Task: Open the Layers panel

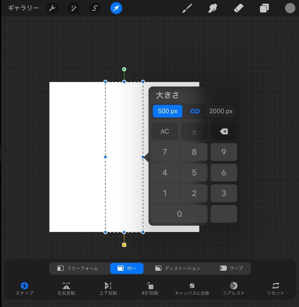Action: (x=264, y=9)
